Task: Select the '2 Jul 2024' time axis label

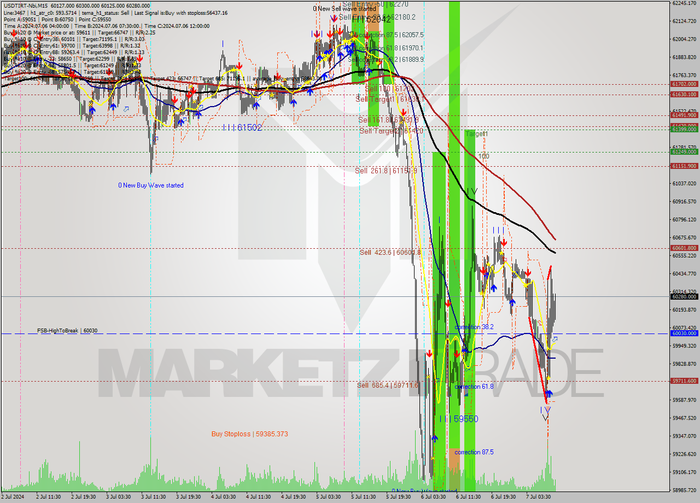Action: 14,497
